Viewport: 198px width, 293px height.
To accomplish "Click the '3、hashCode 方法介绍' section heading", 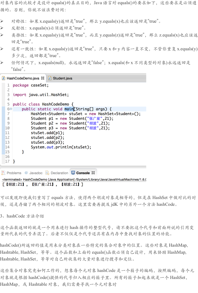I will (x=22, y=216).
